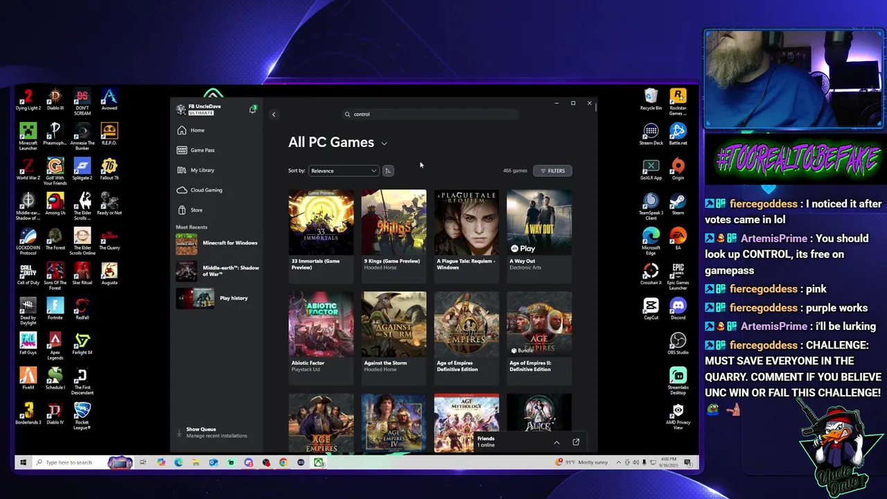
Task: Open the Sort by Relevance dropdown
Action: point(344,170)
